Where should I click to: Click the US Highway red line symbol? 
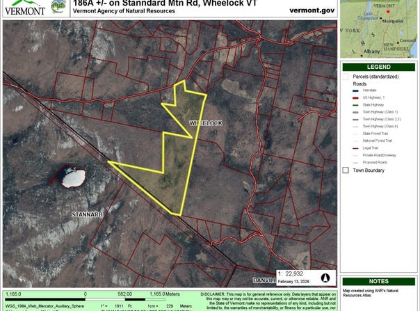point(356,98)
